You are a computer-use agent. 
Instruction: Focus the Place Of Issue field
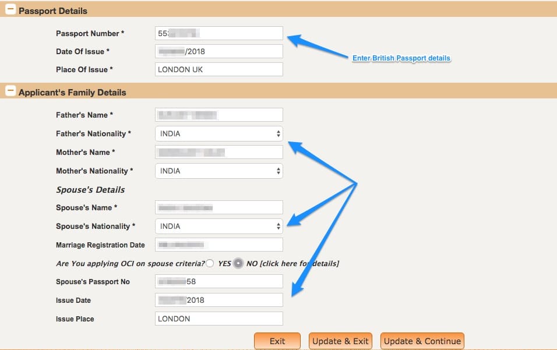click(219, 69)
